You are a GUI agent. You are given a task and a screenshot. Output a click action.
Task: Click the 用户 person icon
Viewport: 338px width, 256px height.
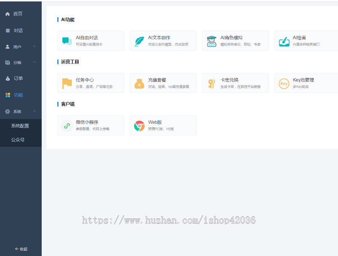click(8, 47)
